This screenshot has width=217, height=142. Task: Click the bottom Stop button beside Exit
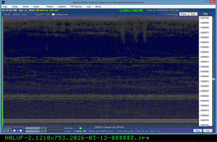coord(198,131)
